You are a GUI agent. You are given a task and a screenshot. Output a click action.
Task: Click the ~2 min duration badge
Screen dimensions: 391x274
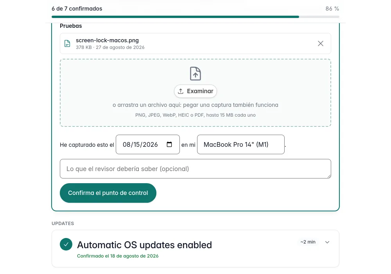pos(308,242)
